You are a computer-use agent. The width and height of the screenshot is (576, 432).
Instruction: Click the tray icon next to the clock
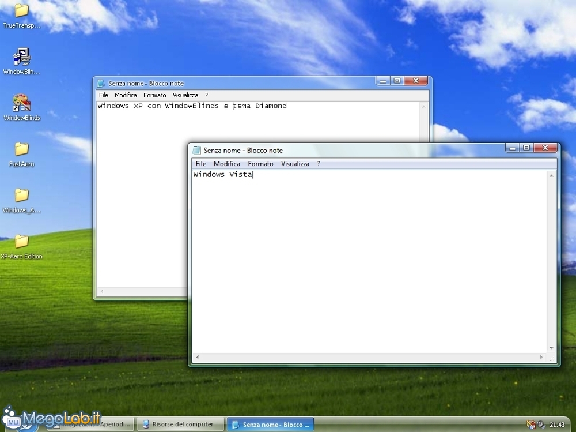[x=541, y=425]
